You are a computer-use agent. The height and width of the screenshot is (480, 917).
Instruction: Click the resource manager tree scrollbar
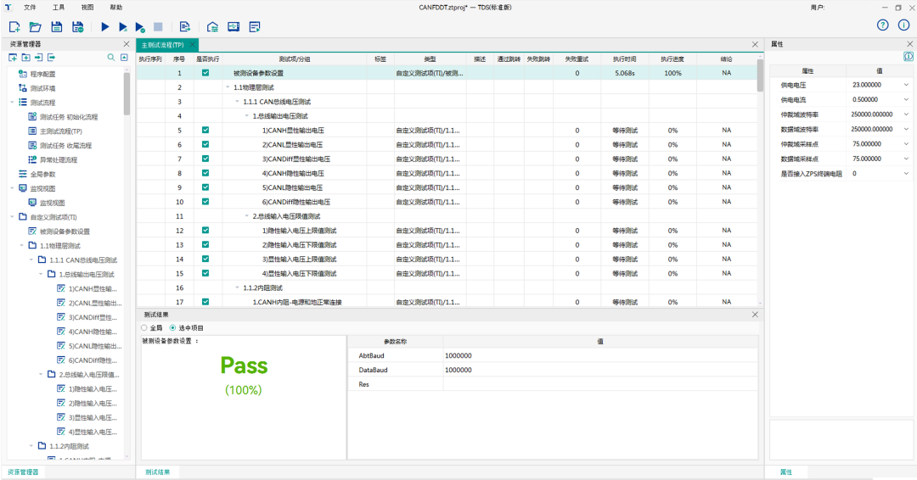pos(127,93)
